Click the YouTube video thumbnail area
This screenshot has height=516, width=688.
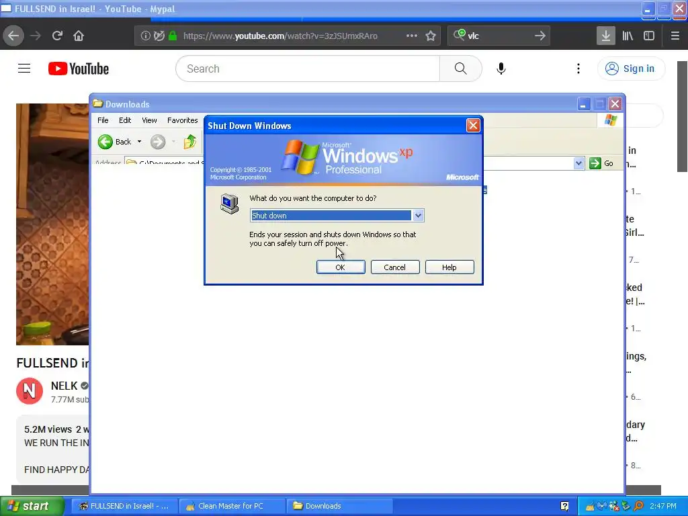point(52,224)
